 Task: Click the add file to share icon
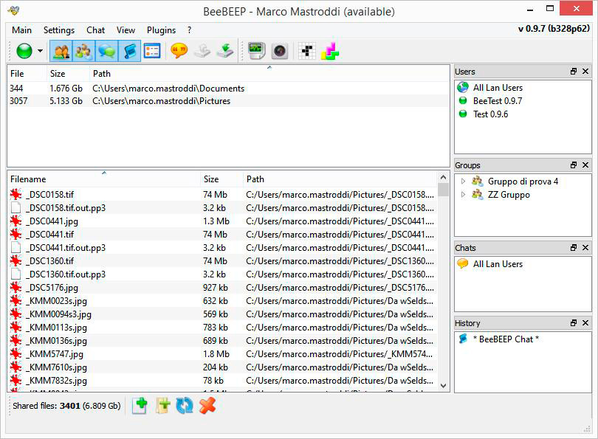140,405
